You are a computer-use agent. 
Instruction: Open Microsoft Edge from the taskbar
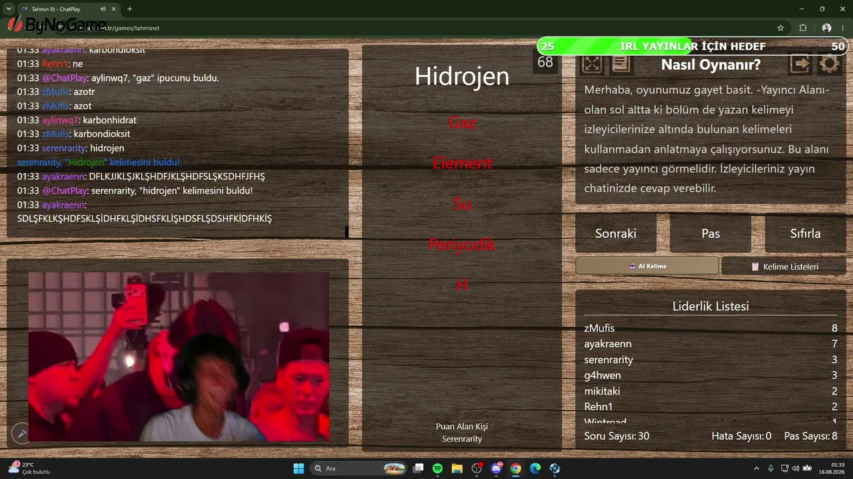(x=535, y=468)
